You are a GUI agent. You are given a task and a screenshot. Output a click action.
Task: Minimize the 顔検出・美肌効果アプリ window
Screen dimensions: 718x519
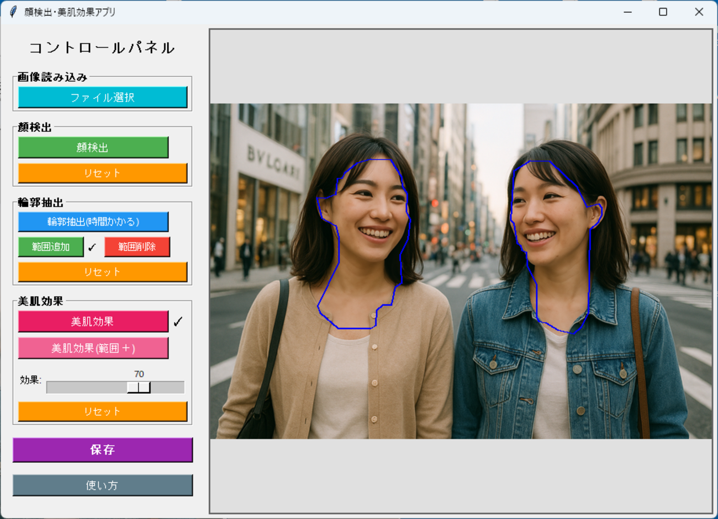coord(627,12)
